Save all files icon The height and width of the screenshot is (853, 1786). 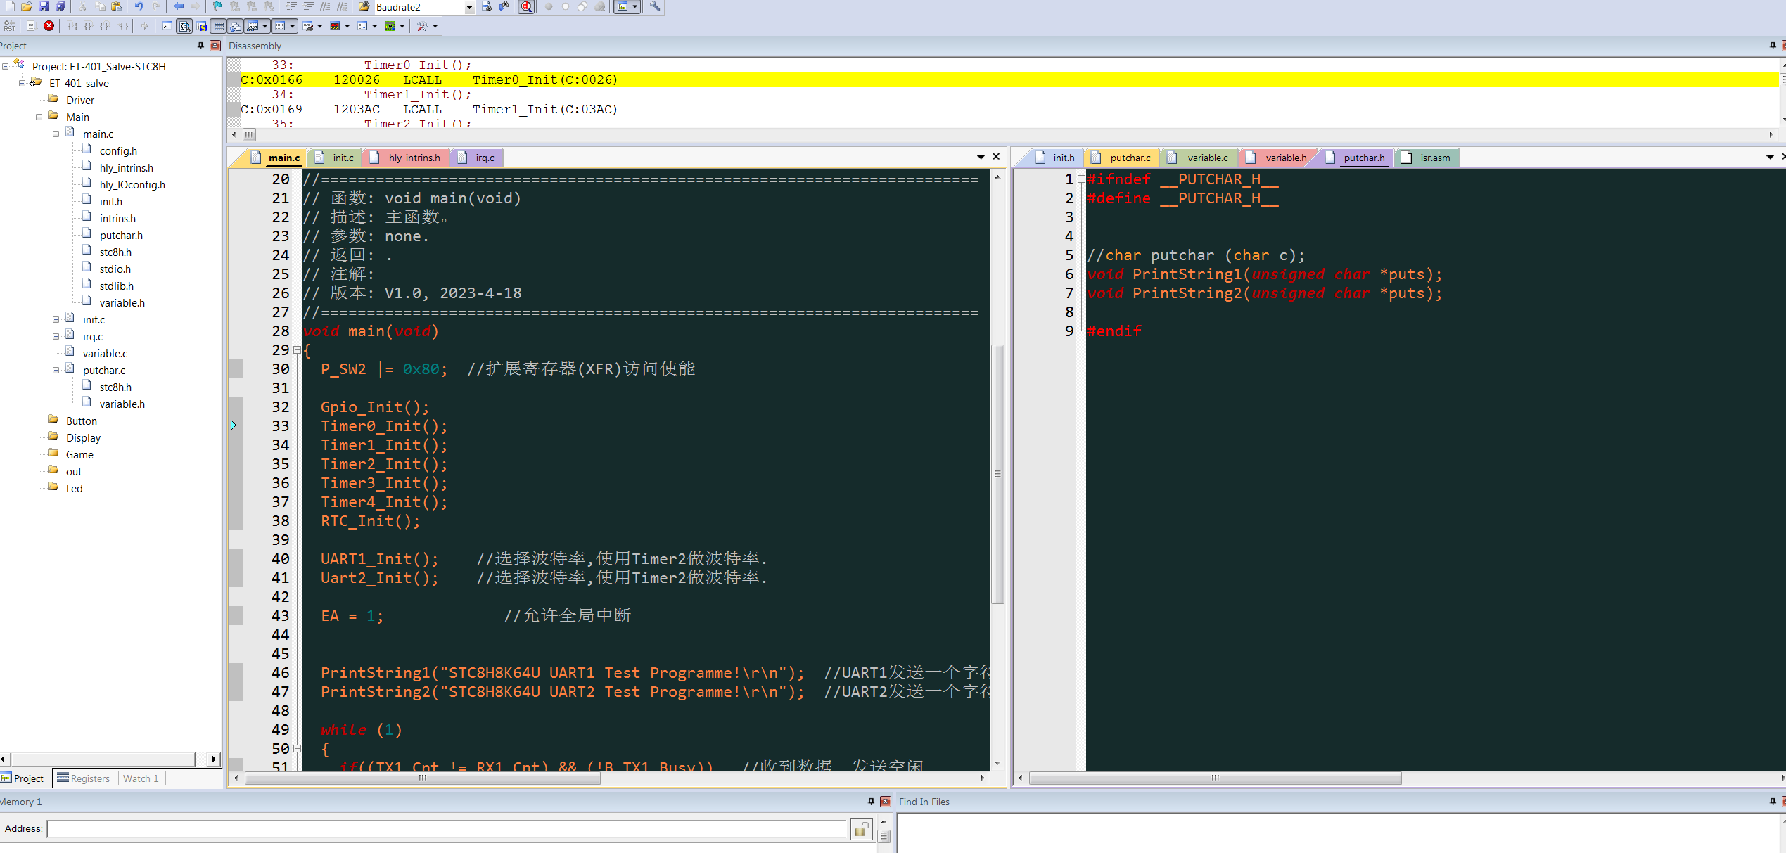60,6
